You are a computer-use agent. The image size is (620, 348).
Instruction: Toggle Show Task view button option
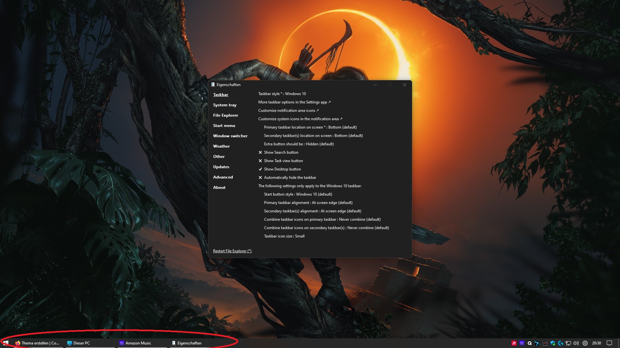[283, 161]
